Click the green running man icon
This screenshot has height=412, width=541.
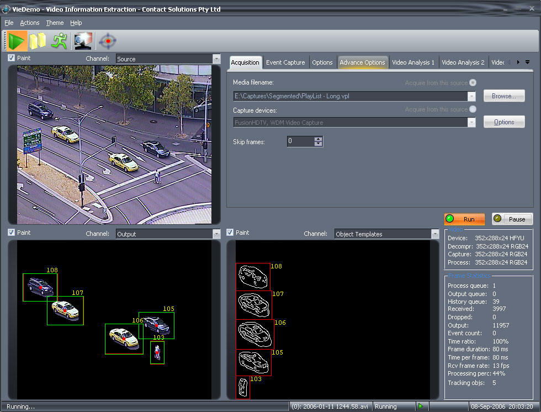click(x=59, y=41)
